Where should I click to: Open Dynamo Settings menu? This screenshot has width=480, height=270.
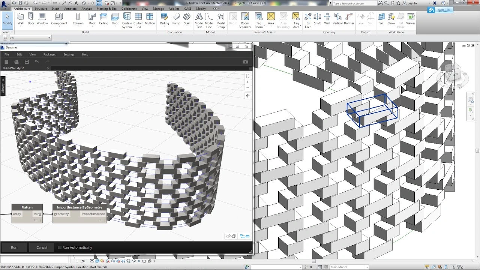[69, 54]
